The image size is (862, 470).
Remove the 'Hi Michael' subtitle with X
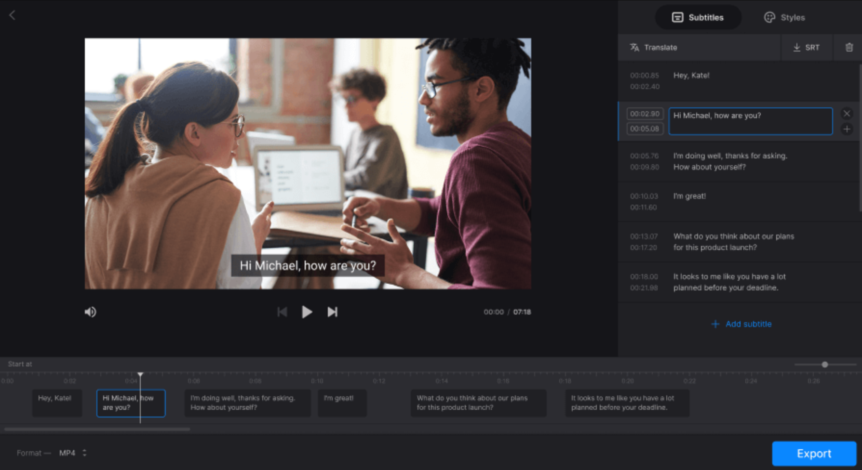point(847,114)
